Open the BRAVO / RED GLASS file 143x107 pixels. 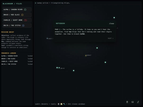(17, 15)
